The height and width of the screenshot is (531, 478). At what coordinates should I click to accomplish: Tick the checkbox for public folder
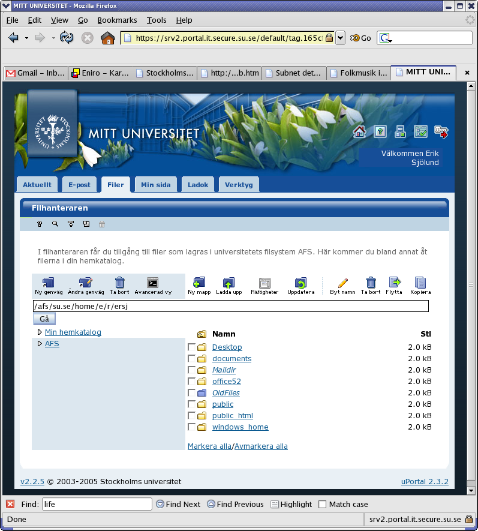191,404
